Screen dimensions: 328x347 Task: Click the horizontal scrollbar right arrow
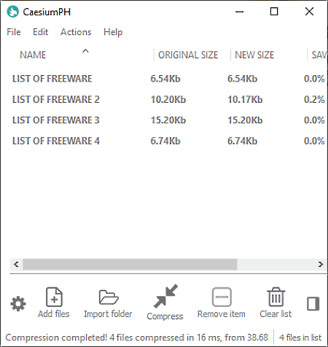click(321, 264)
